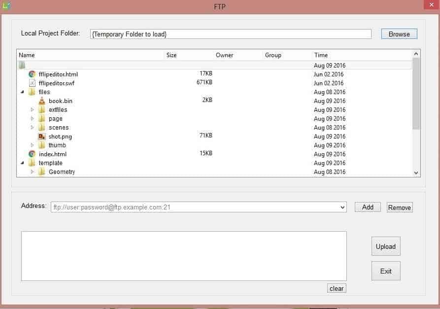Click the extfiles folder icon

pos(42,110)
